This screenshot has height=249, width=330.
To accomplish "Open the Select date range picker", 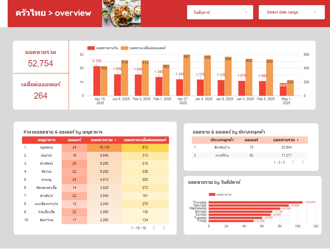I will coord(292,12).
